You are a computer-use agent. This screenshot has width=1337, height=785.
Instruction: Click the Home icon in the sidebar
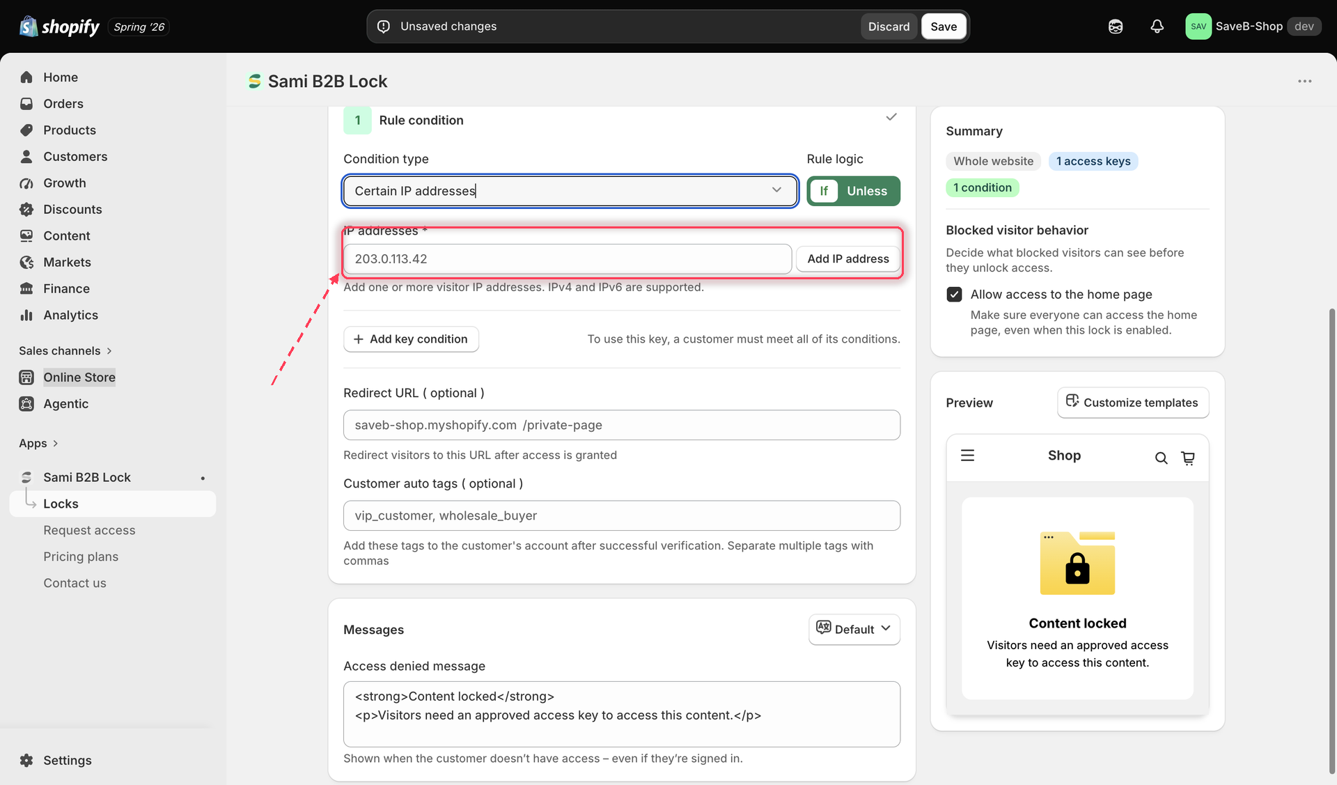[26, 77]
